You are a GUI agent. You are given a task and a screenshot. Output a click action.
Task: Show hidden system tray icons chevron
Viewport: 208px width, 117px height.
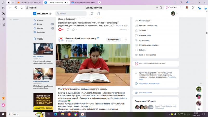click(x=168, y=114)
